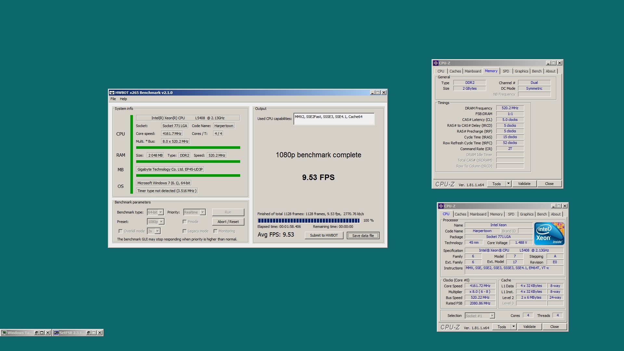Enable the Overkill mode checkbox
Viewport: 624px width, 351px height.
(x=121, y=231)
